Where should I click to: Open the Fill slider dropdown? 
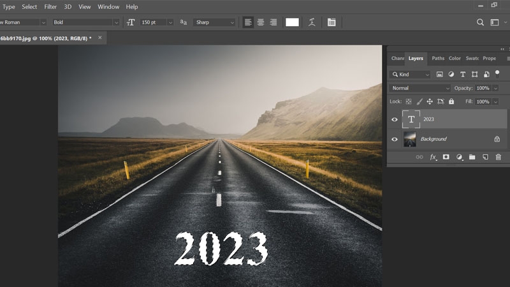coord(495,101)
